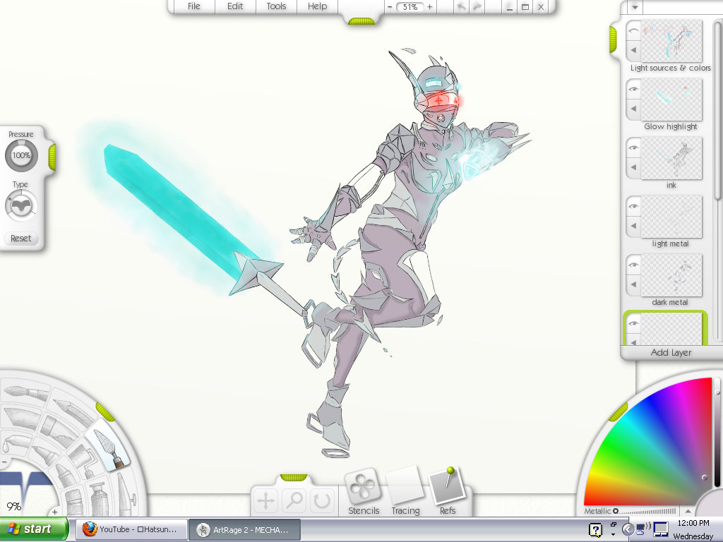
Task: Click the Pressure 100% dial
Action: click(x=21, y=155)
